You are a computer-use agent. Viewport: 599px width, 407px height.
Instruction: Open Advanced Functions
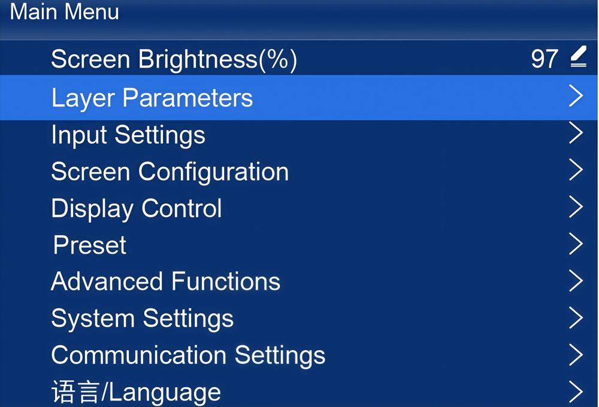(166, 281)
